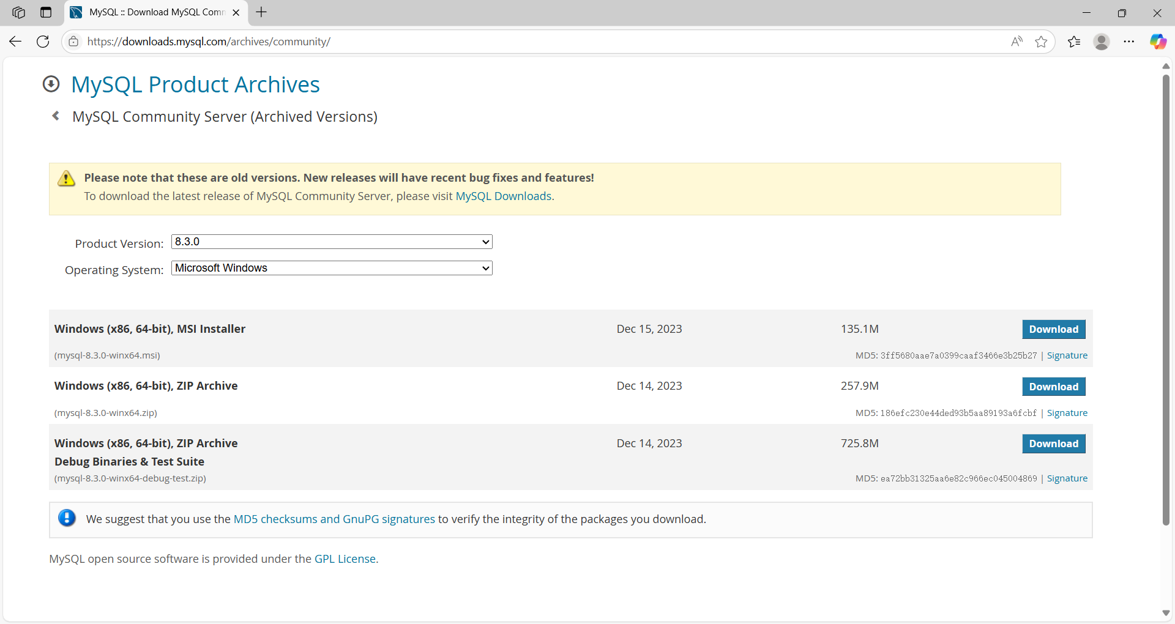Click the MD5 hash 186efc230e44ded93b5aa89193a6fcbf
Image resolution: width=1175 pixels, height=624 pixels.
[958, 413]
